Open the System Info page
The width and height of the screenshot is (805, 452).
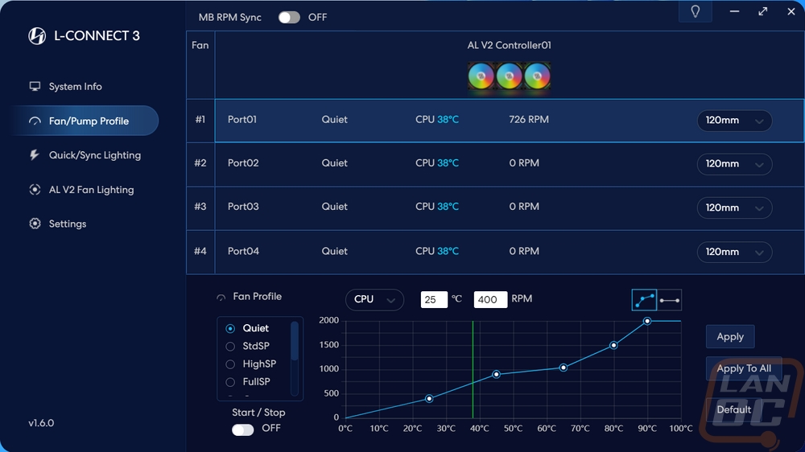75,86
